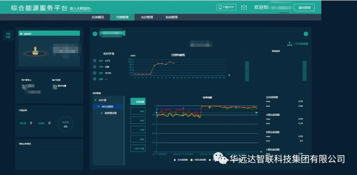The height and width of the screenshot is (175, 357).
Task: Click the mail envelope icon in header
Action: pos(244,8)
